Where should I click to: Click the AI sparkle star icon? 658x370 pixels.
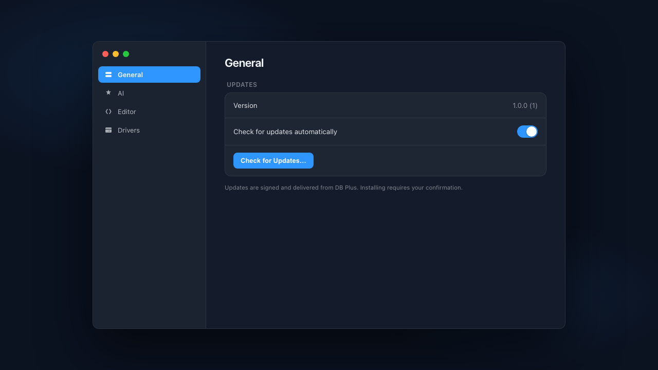(108, 93)
